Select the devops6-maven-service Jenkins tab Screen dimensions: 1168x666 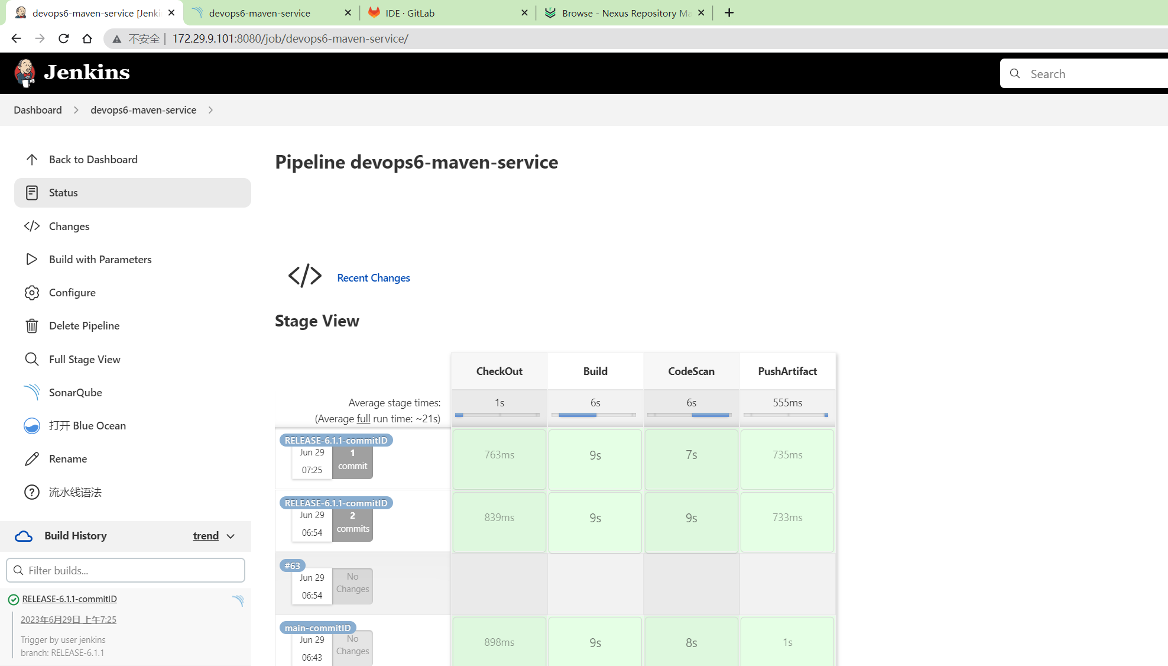(x=96, y=13)
